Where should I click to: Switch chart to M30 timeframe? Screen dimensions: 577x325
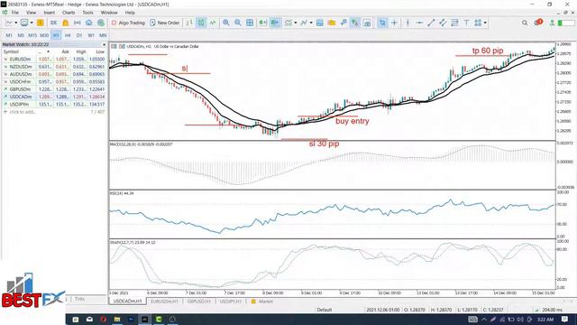point(44,35)
